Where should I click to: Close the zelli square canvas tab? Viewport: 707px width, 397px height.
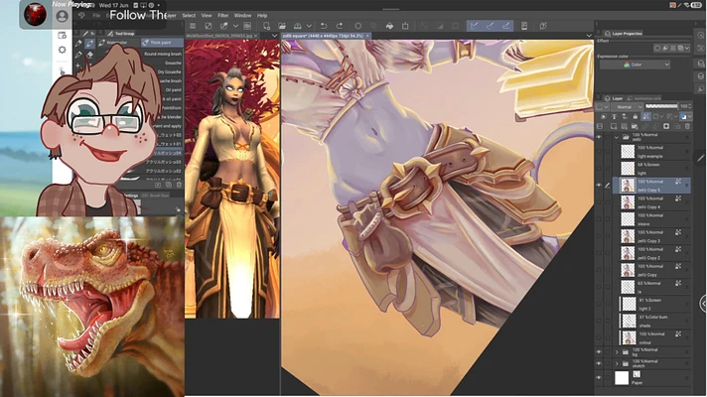[367, 36]
